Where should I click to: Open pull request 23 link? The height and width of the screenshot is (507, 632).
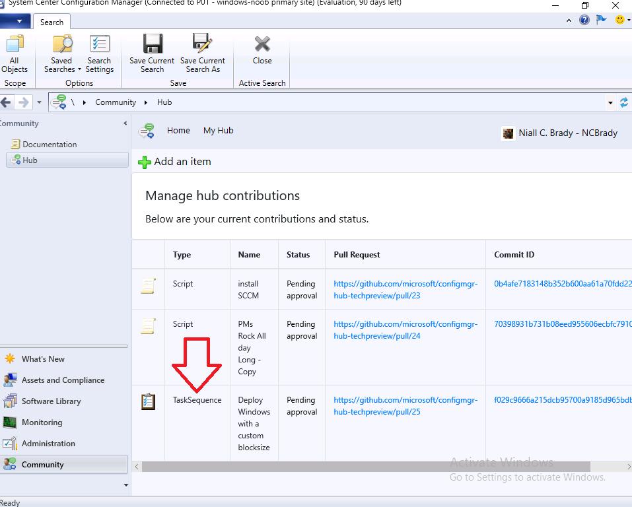pyautogui.click(x=405, y=289)
